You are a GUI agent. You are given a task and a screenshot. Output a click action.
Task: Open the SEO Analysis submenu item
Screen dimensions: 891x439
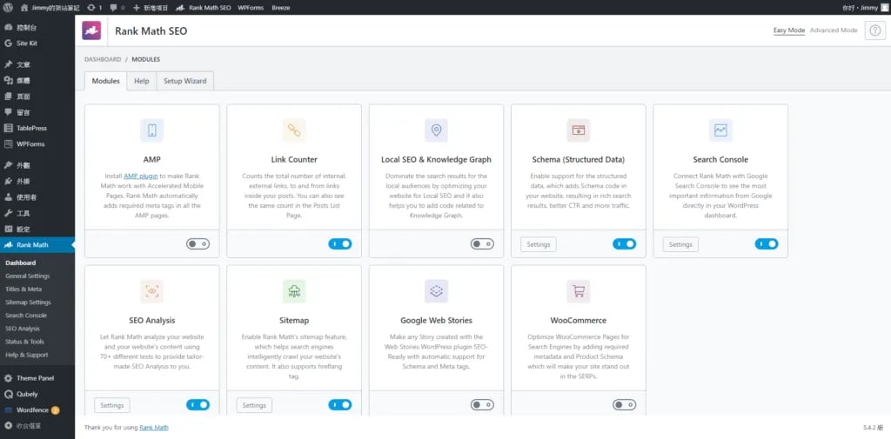[x=23, y=329]
